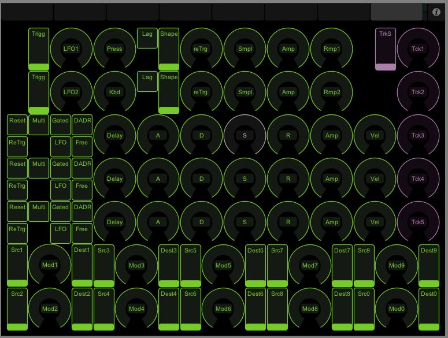Toggle the Reset button in the Tck3 row
This screenshot has width=448, height=338.
pyautogui.click(x=17, y=125)
